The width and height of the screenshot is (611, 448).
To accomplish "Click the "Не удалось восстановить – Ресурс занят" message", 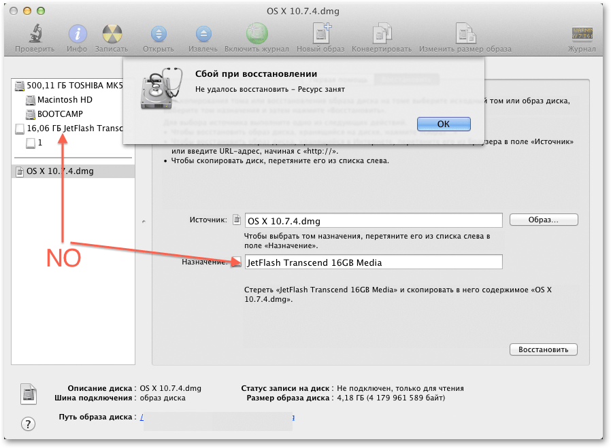I will point(269,90).
